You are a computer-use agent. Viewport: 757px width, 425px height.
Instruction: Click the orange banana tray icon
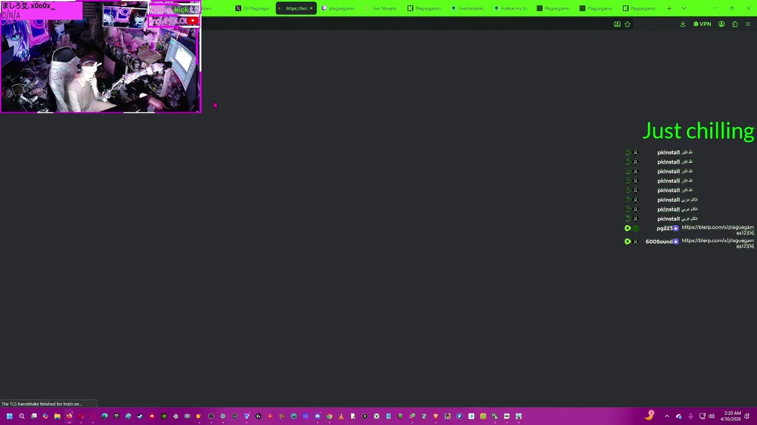point(649,416)
